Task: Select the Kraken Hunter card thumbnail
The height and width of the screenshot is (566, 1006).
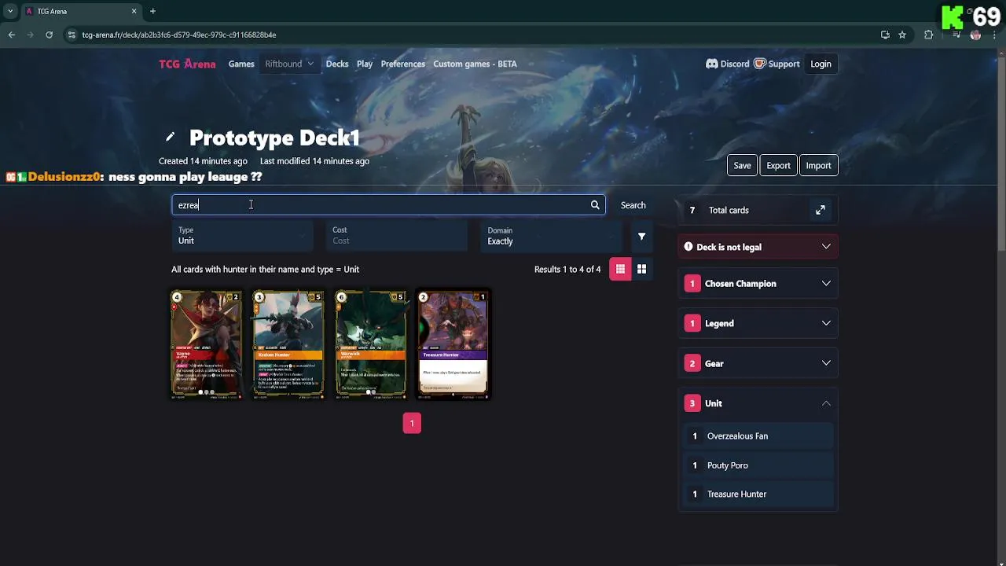Action: [288, 344]
